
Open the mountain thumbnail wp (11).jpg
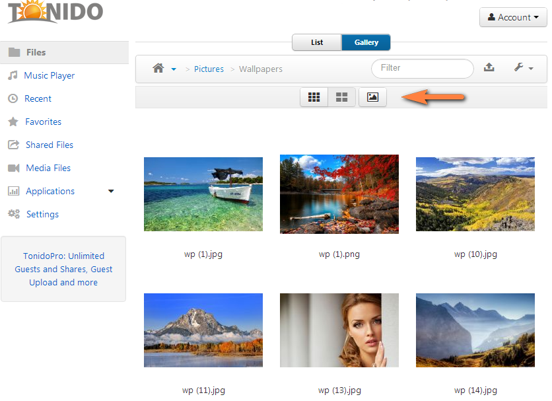coord(203,330)
